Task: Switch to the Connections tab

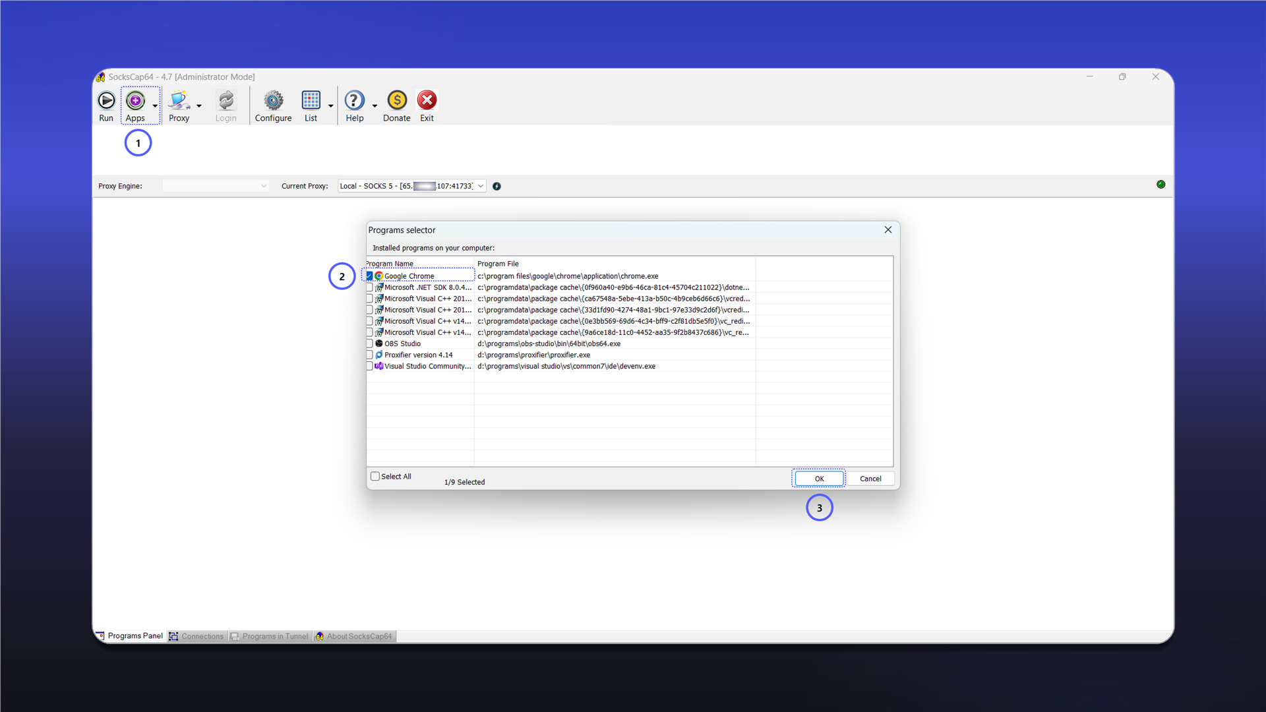Action: (196, 636)
